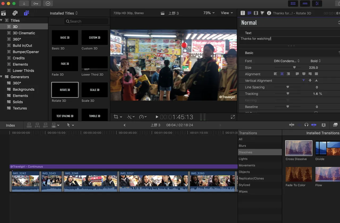Open the overwrite edit options chevron

point(58,125)
